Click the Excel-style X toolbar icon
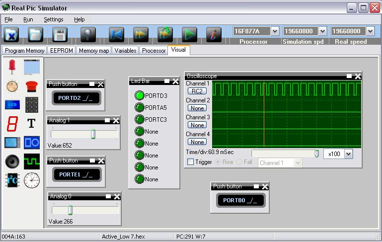Image resolution: width=382 pixels, height=242 pixels. point(11,35)
